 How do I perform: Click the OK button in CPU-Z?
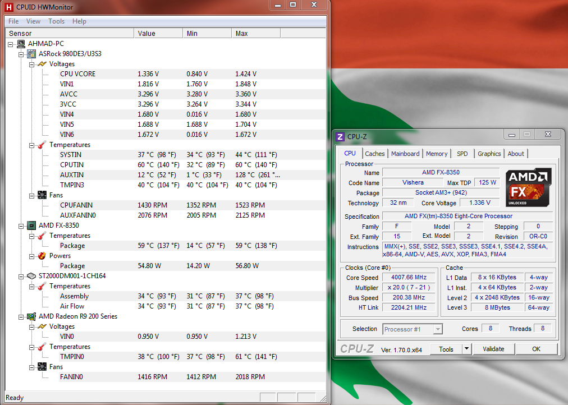(536, 349)
